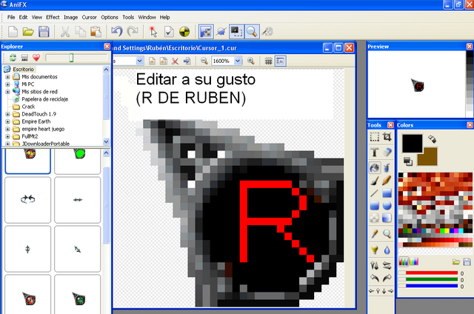Open a palette with folder icon
Viewport: 474px width, 314px height.
coord(456,261)
